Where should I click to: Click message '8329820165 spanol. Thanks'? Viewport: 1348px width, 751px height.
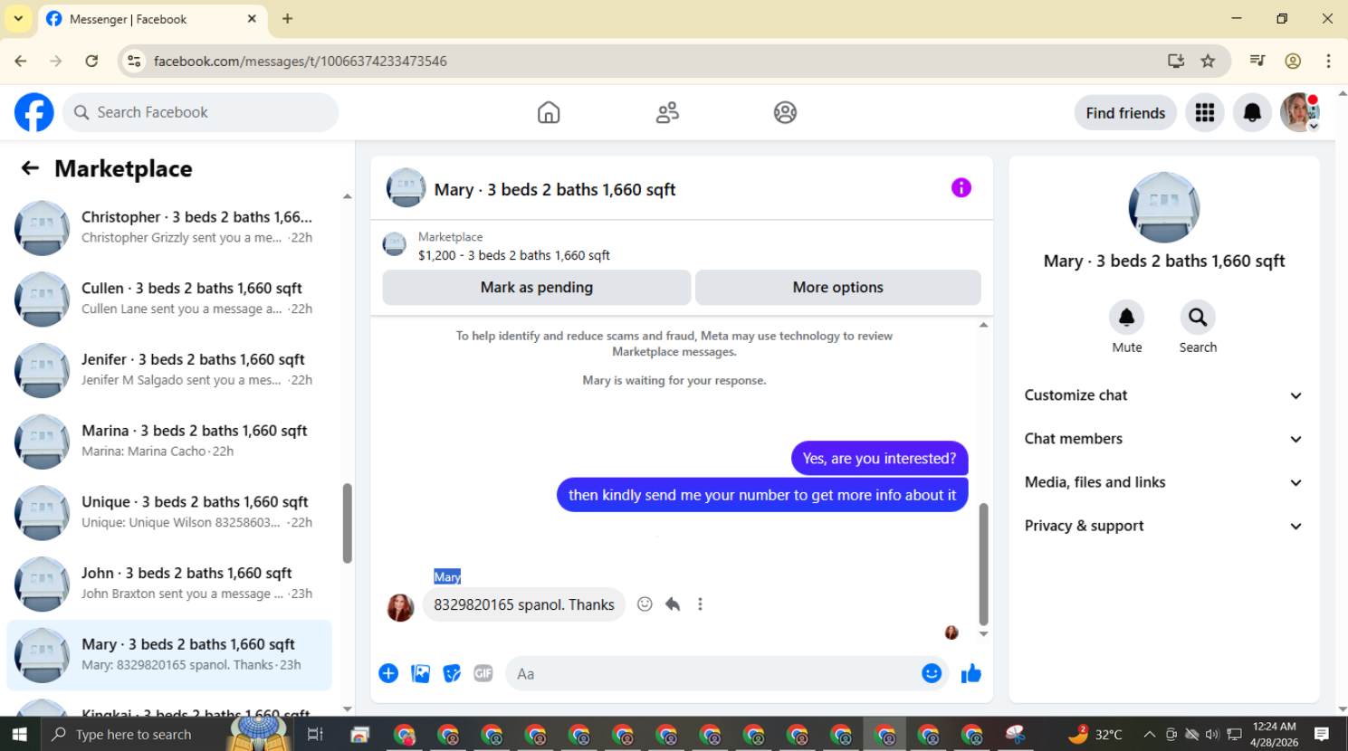click(x=524, y=604)
